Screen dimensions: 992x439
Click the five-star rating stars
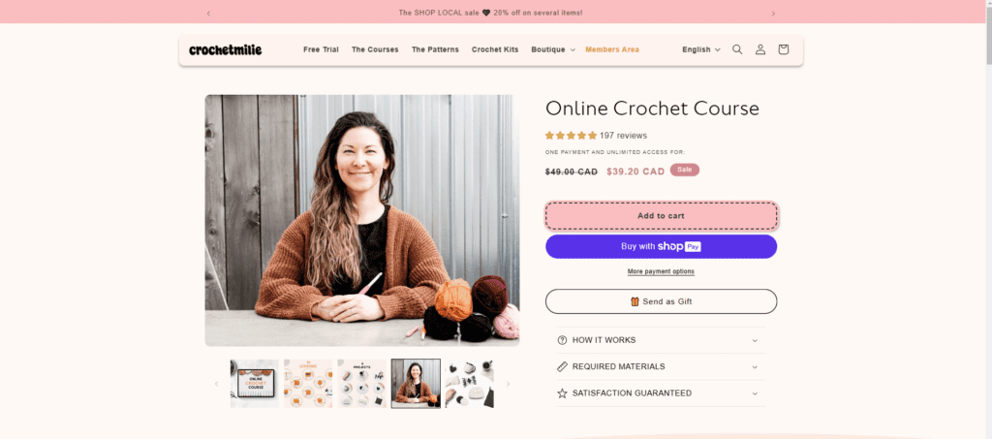[x=571, y=136]
